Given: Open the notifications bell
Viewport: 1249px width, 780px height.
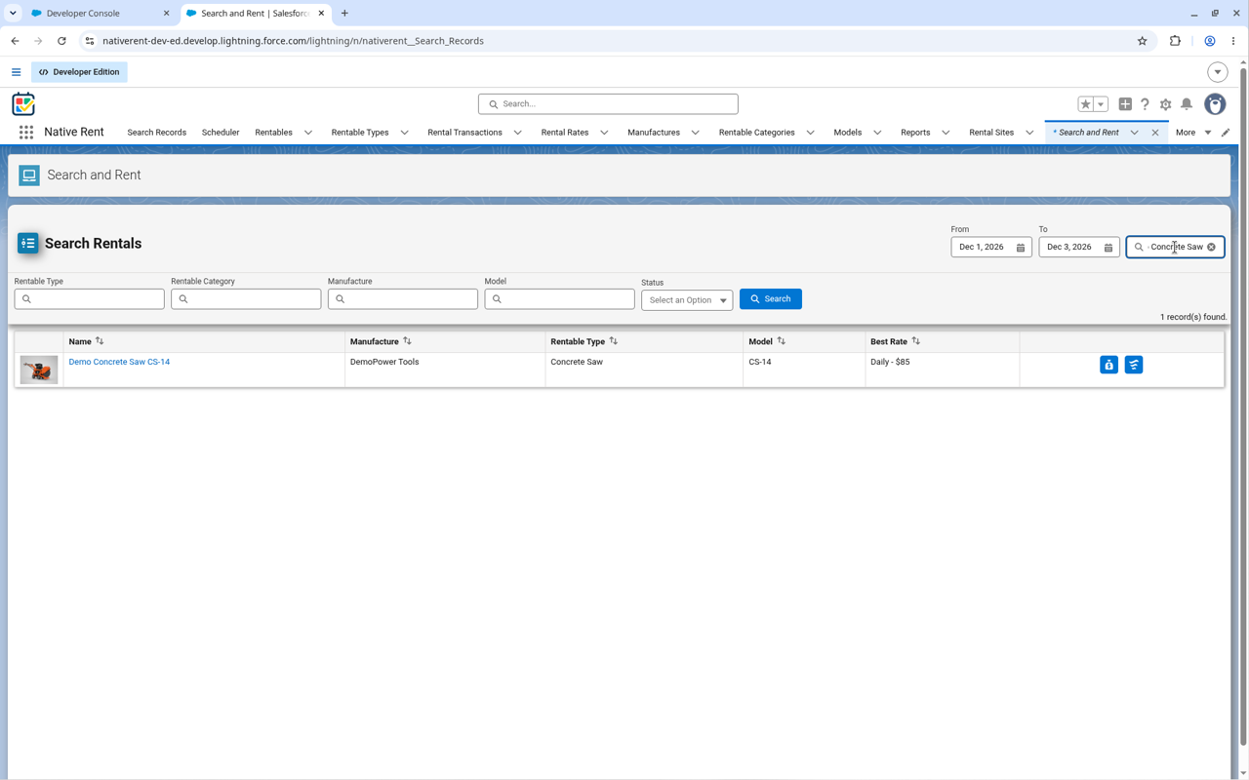Looking at the screenshot, I should pyautogui.click(x=1187, y=104).
